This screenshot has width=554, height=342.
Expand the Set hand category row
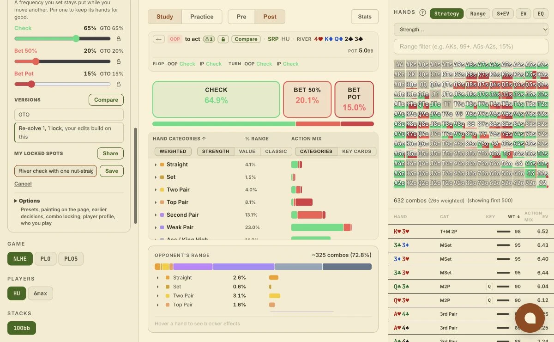tap(156, 177)
